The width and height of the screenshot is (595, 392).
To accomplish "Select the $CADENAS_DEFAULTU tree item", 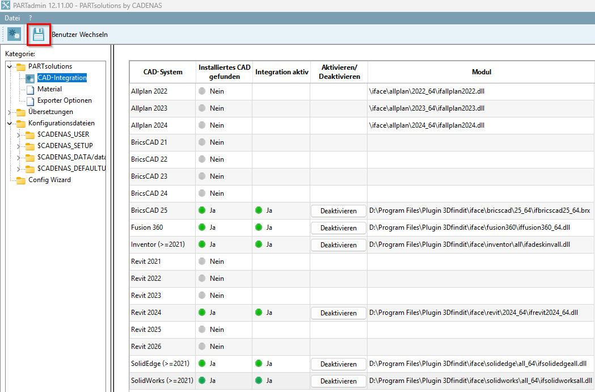I will coord(71,168).
